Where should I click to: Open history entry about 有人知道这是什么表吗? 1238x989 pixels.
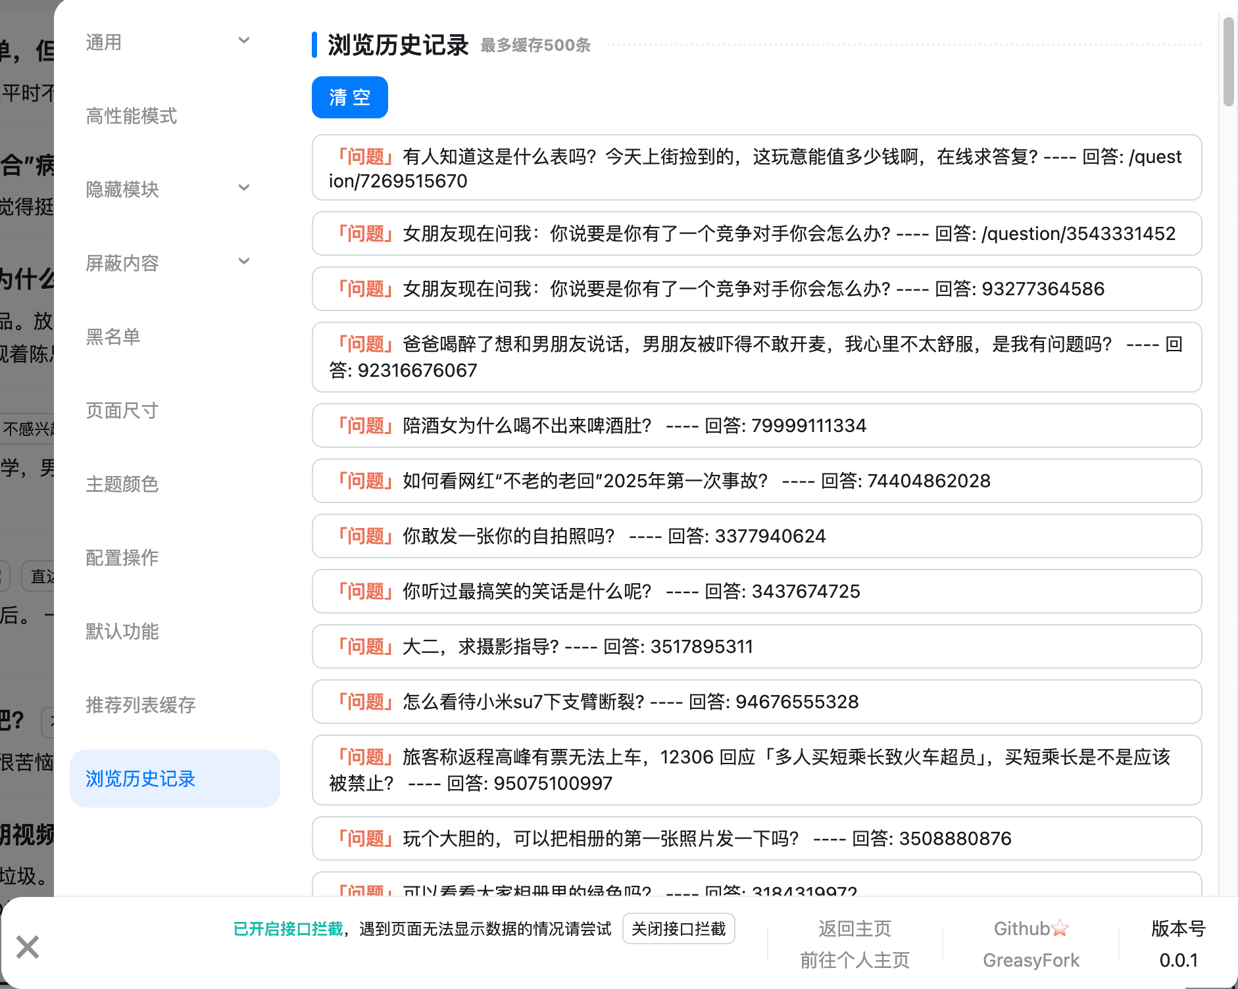(756, 168)
